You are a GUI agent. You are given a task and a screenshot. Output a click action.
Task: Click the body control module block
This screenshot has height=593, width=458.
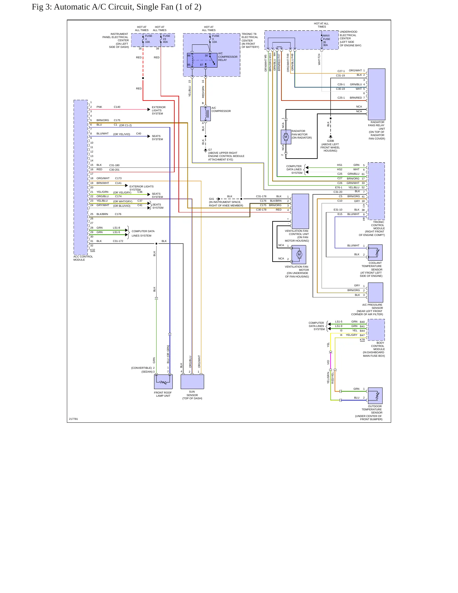(x=376, y=330)
